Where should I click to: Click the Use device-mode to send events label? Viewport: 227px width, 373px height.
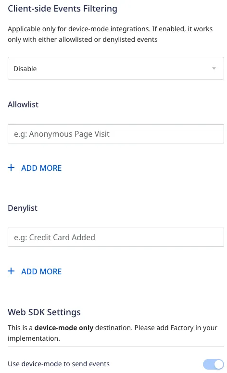(x=59, y=364)
